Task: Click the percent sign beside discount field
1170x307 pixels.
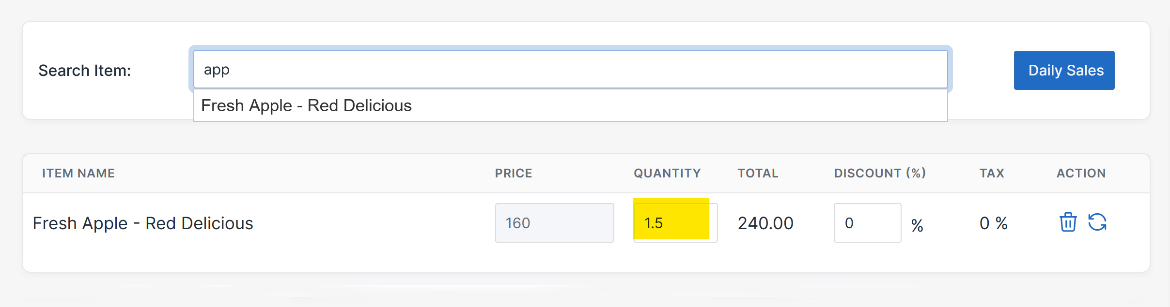Action: pos(917,225)
